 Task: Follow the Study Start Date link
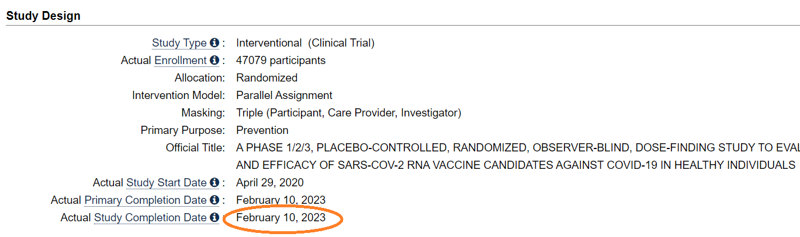click(x=166, y=183)
